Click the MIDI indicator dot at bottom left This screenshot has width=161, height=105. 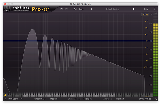click(x=5, y=99)
